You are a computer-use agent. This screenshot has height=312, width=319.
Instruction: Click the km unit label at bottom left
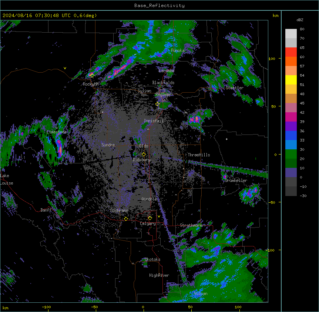point(6,308)
